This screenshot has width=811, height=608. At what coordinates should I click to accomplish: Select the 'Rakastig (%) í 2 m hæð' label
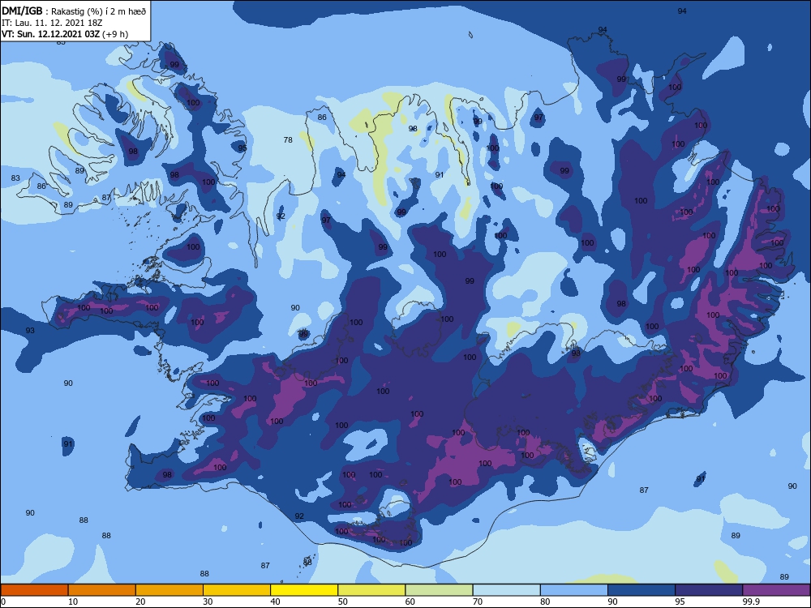click(98, 11)
